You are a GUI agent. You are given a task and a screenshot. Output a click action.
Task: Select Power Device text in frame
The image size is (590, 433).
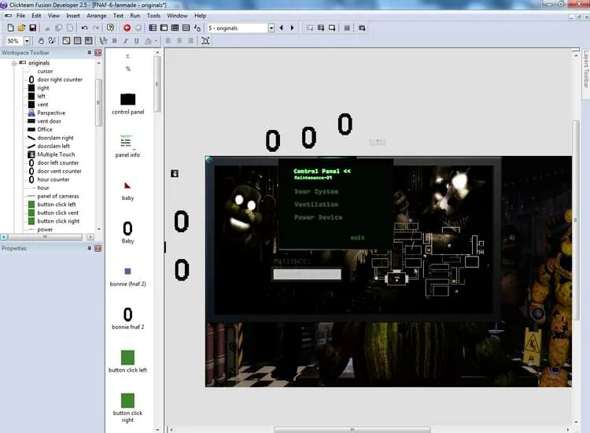click(x=319, y=217)
